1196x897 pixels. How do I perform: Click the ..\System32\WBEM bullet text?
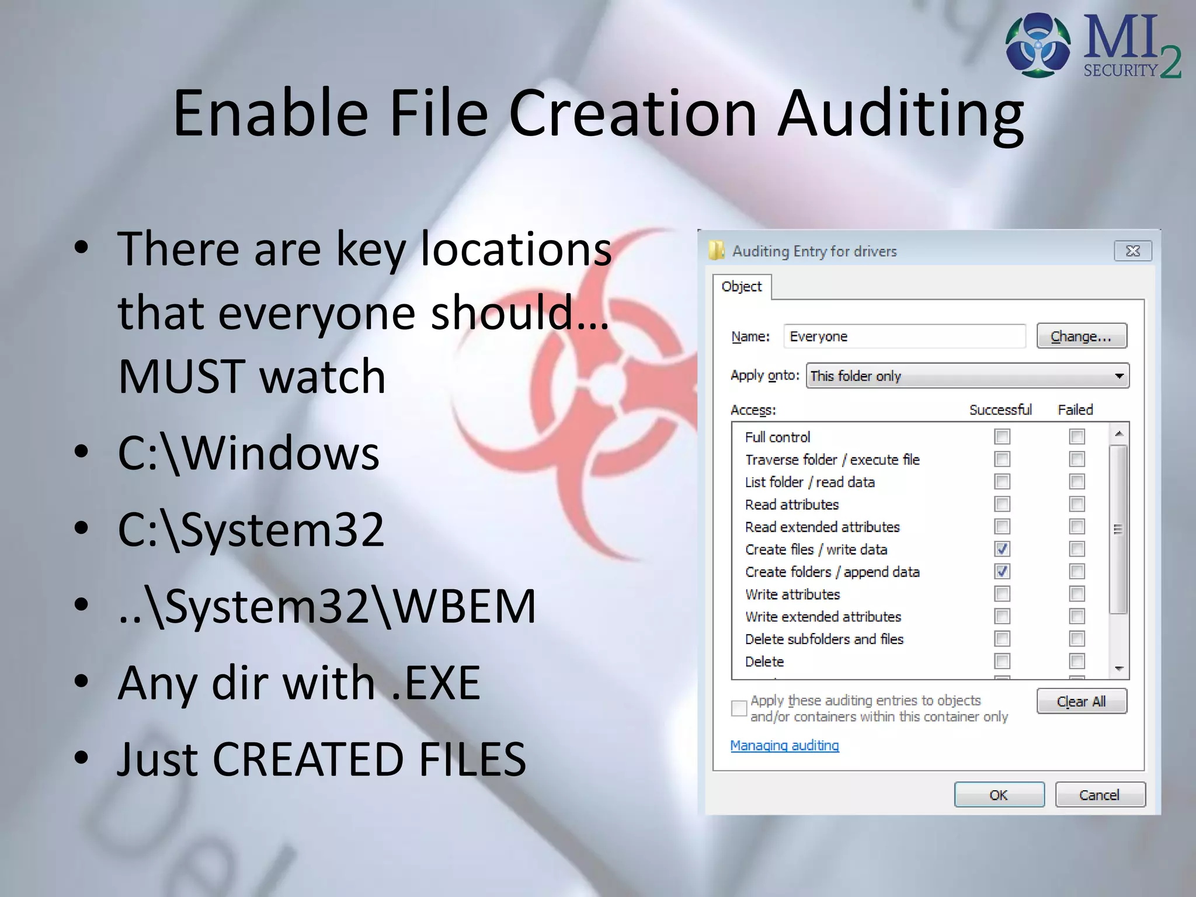326,606
